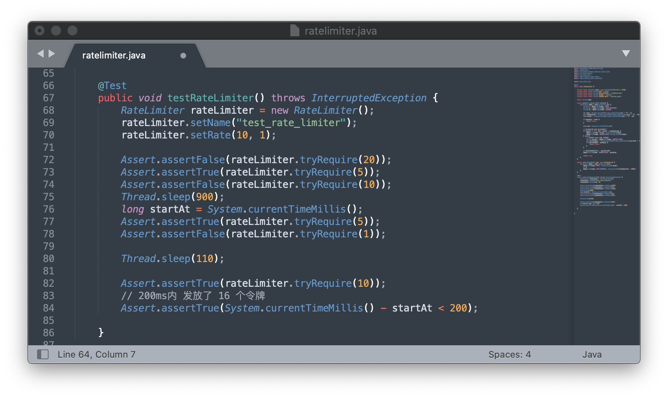Click line number 72 in gutter
The width and height of the screenshot is (668, 398).
[x=49, y=160]
